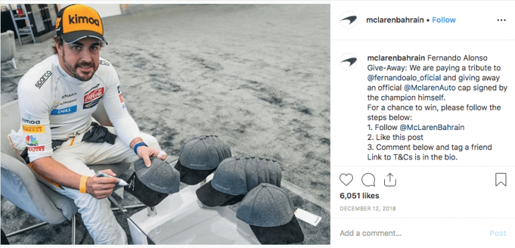Image resolution: width=515 pixels, height=248 pixels.
Task: Open the three-dot more options menu
Action: (501, 20)
